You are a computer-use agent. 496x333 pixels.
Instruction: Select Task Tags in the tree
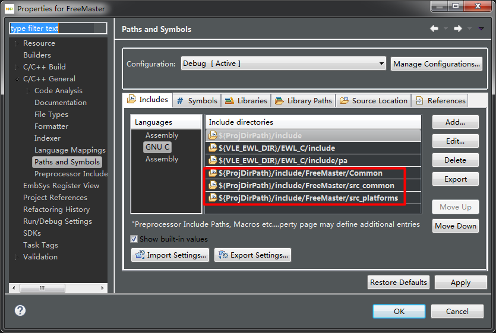tap(40, 245)
